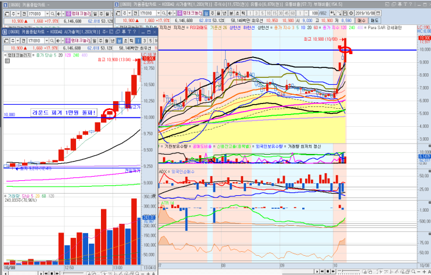Click the speaker icon in back-left window toolbar
Image resolution: width=431 pixels, height=275 pixels.
point(59,13)
